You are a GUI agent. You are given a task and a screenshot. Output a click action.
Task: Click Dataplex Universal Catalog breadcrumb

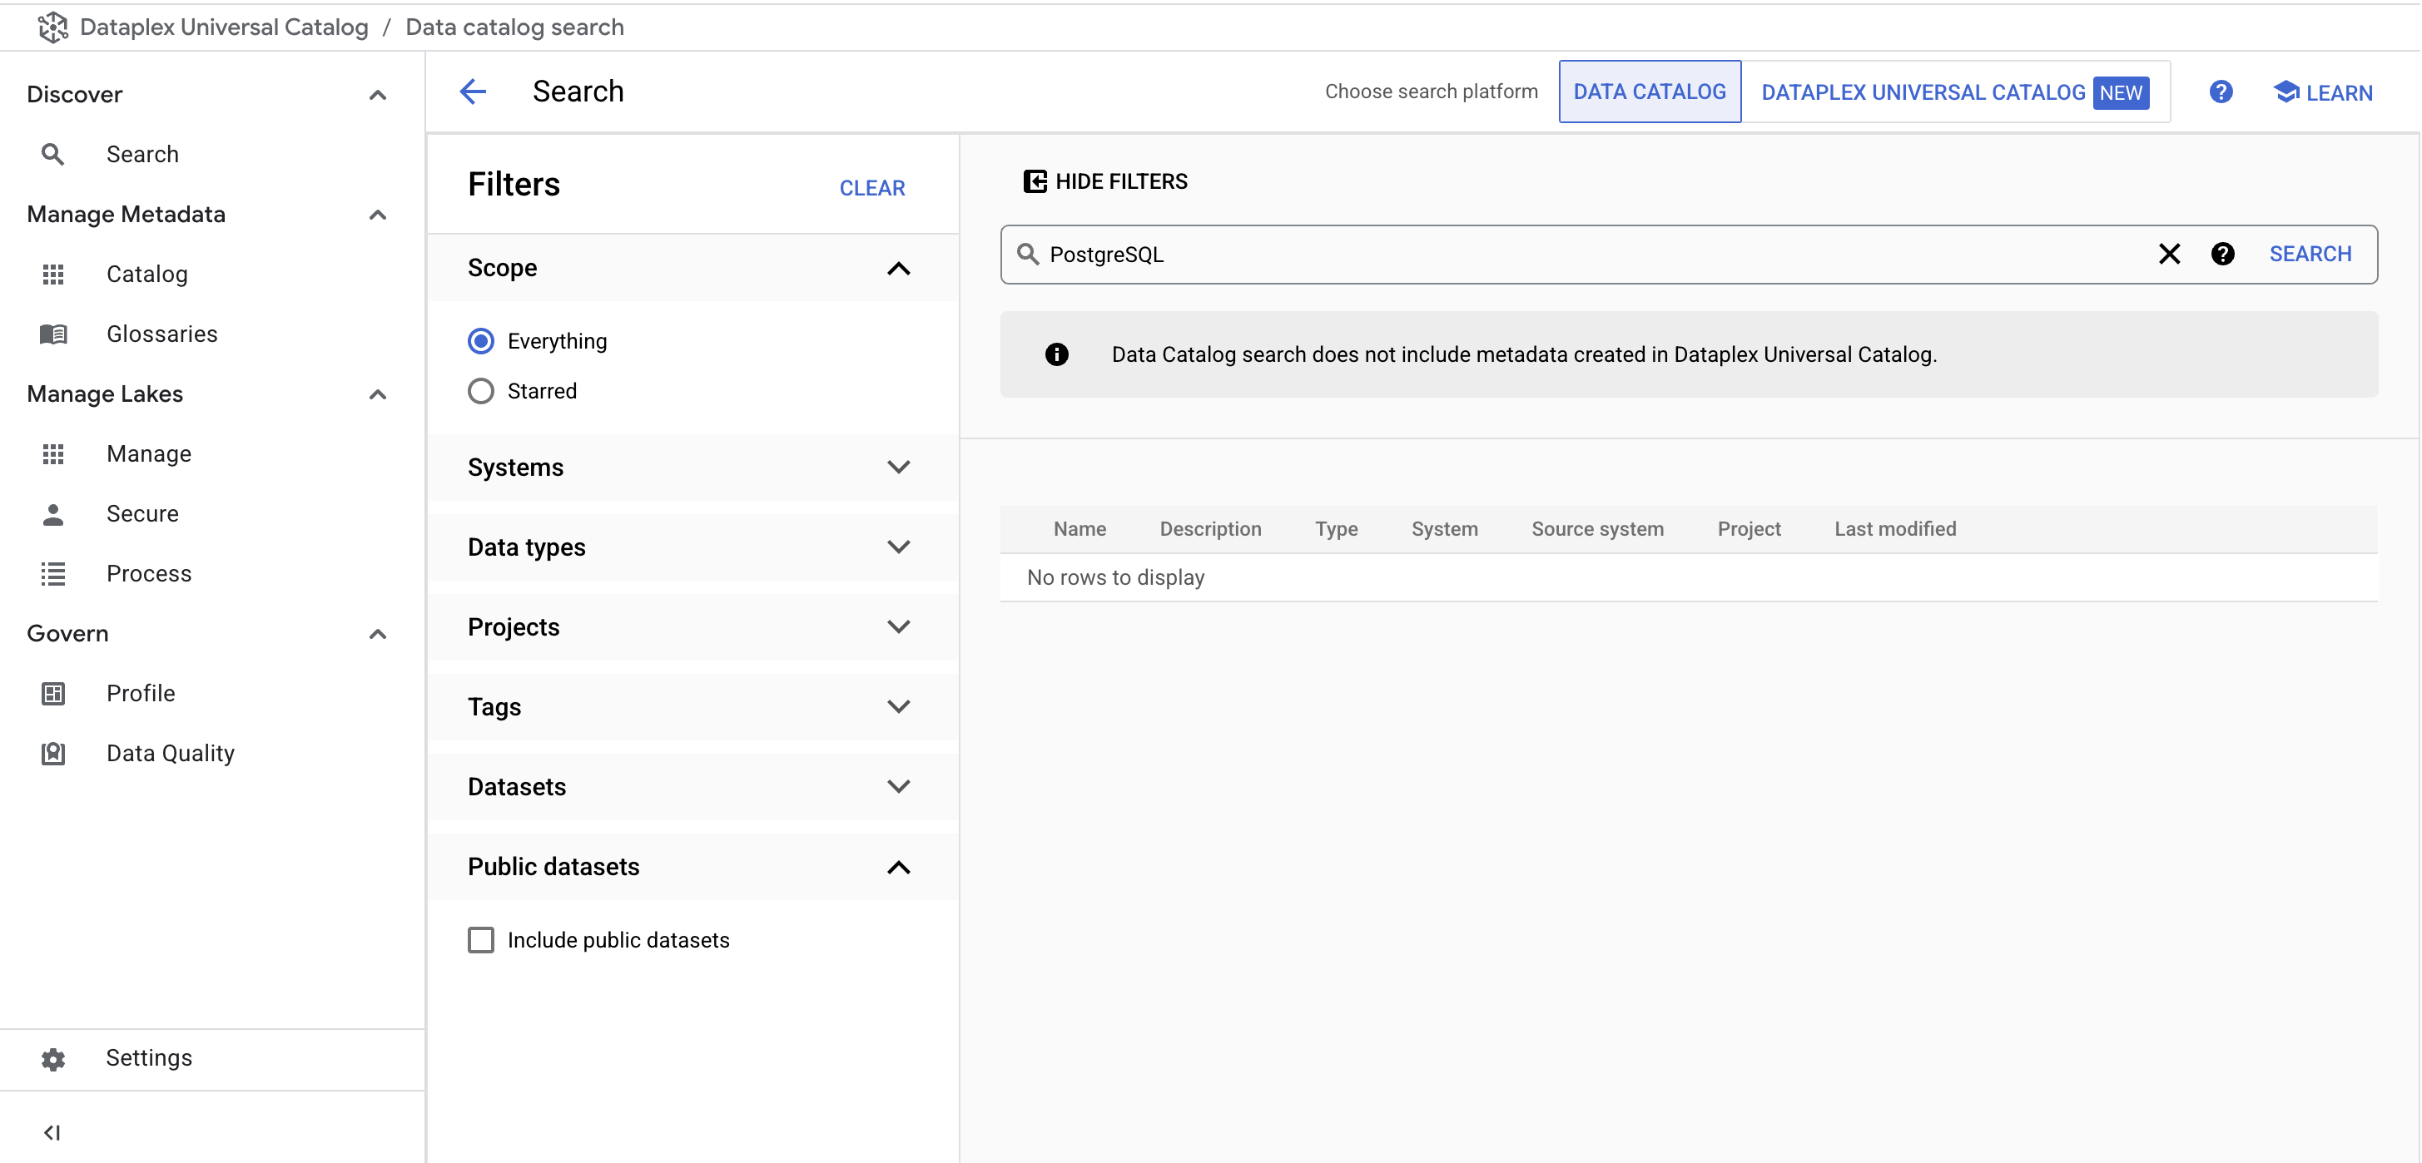[x=224, y=27]
